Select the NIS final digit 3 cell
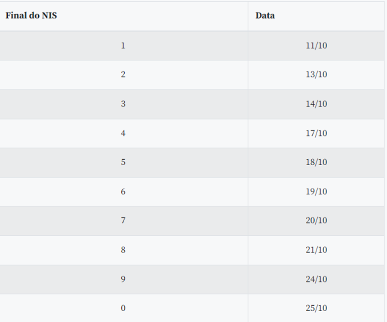 [x=123, y=104]
